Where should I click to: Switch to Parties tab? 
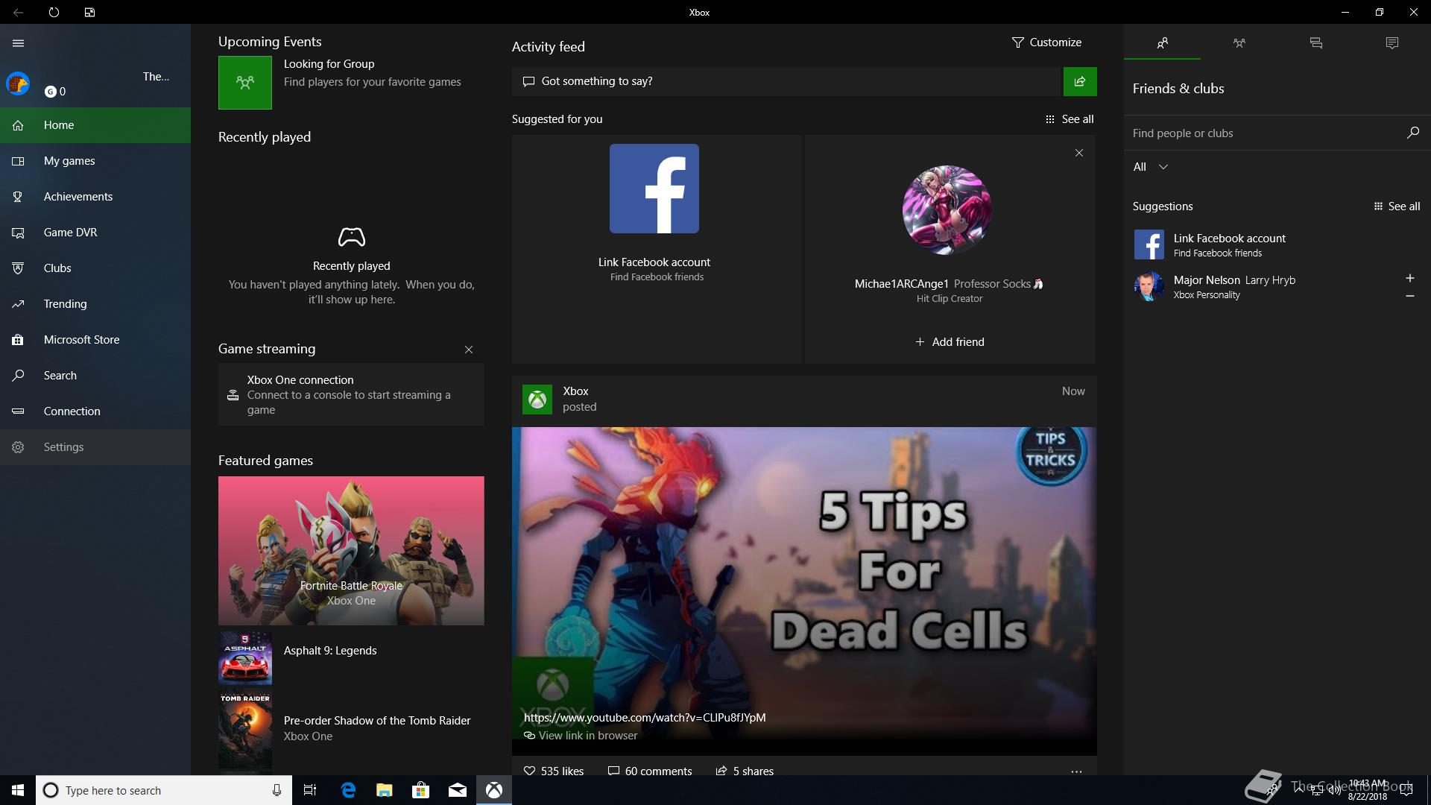[x=1239, y=43]
